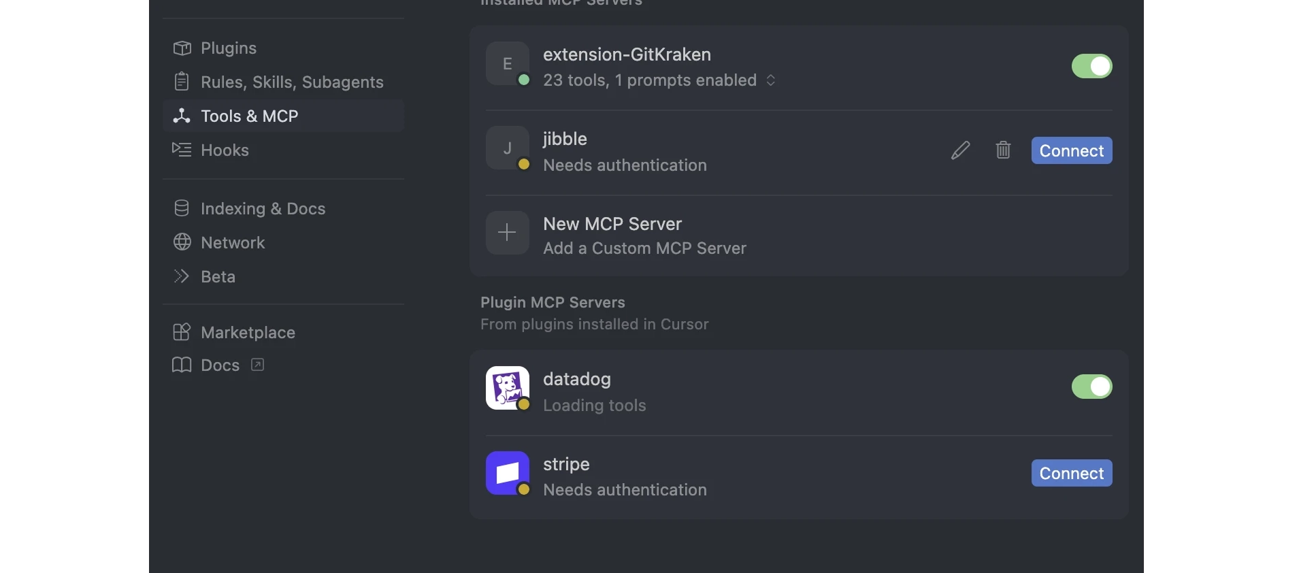Open Indexing & Docs settings
1299x573 pixels.
[283, 209]
